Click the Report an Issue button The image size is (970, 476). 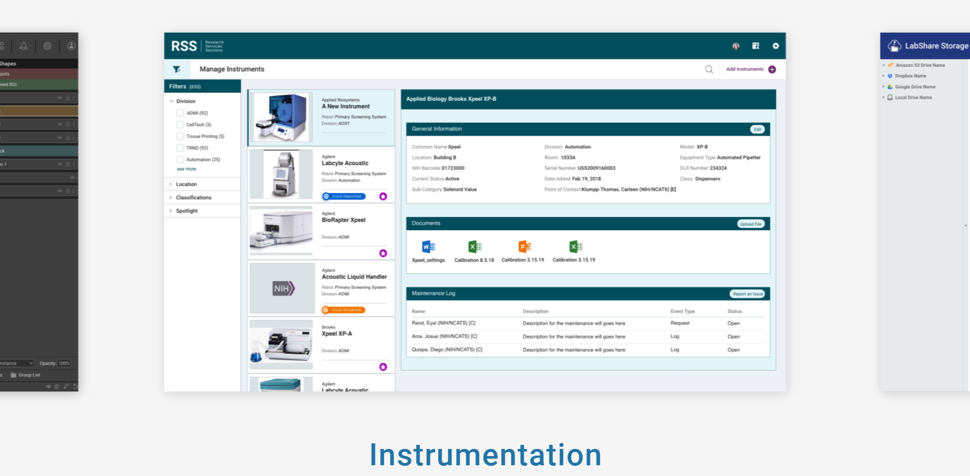[747, 294]
